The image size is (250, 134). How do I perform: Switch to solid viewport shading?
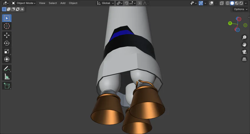232,3
